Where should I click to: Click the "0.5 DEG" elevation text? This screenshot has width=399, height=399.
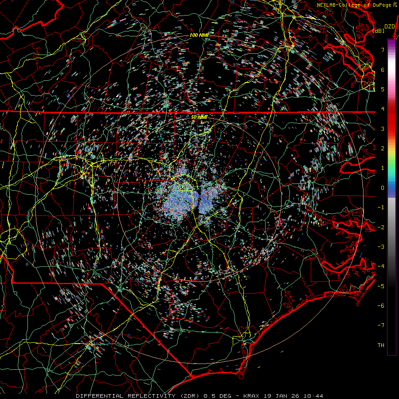point(218,396)
